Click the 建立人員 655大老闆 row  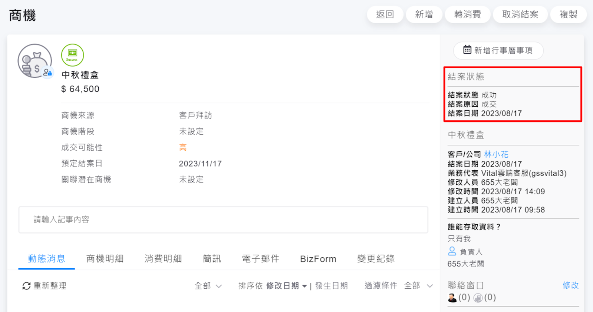pos(483,201)
